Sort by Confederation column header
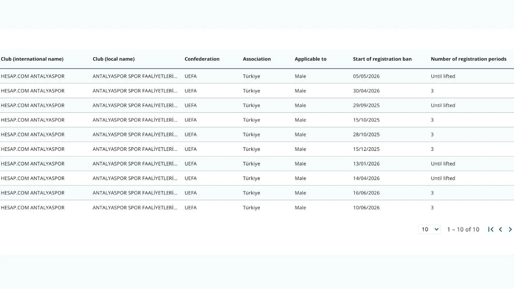514x289 pixels. coord(202,59)
